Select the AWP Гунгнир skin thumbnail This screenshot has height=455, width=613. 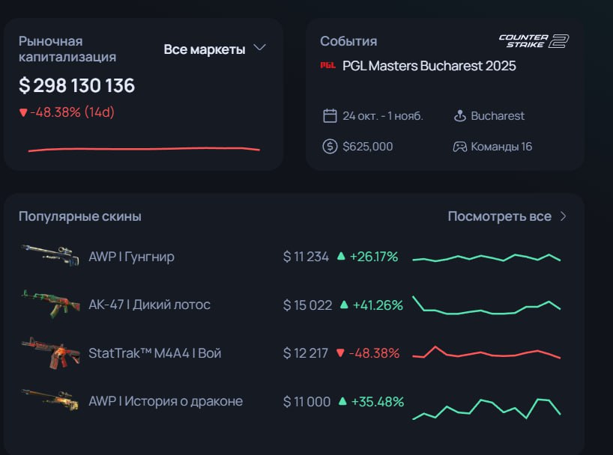[50, 255]
